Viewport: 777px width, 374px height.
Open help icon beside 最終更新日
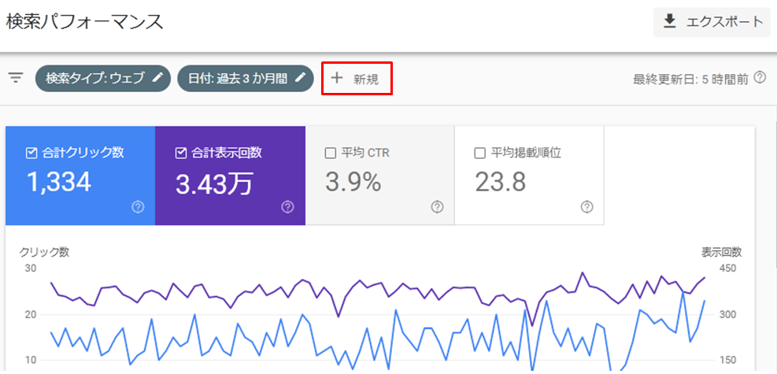click(760, 77)
